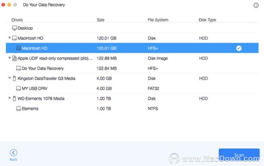Click 120.01 GB in highlighted row
This screenshot has width=264, height=166.
point(106,48)
